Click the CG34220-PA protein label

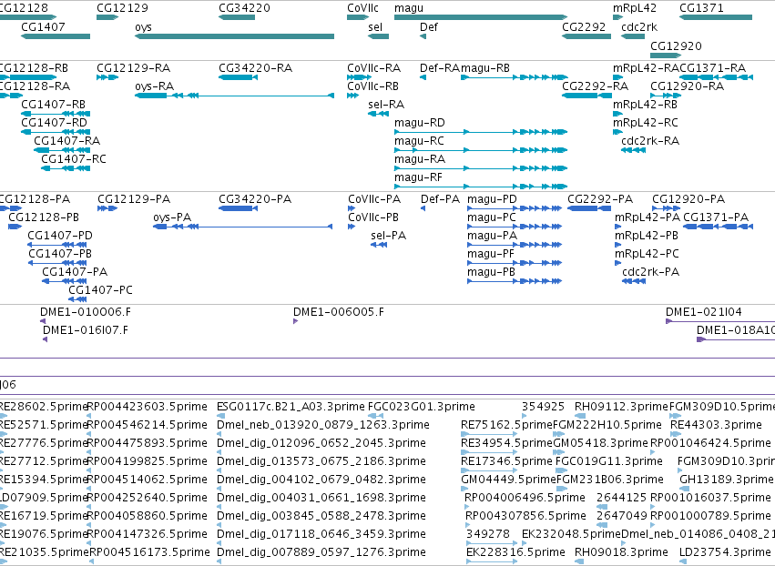255,199
